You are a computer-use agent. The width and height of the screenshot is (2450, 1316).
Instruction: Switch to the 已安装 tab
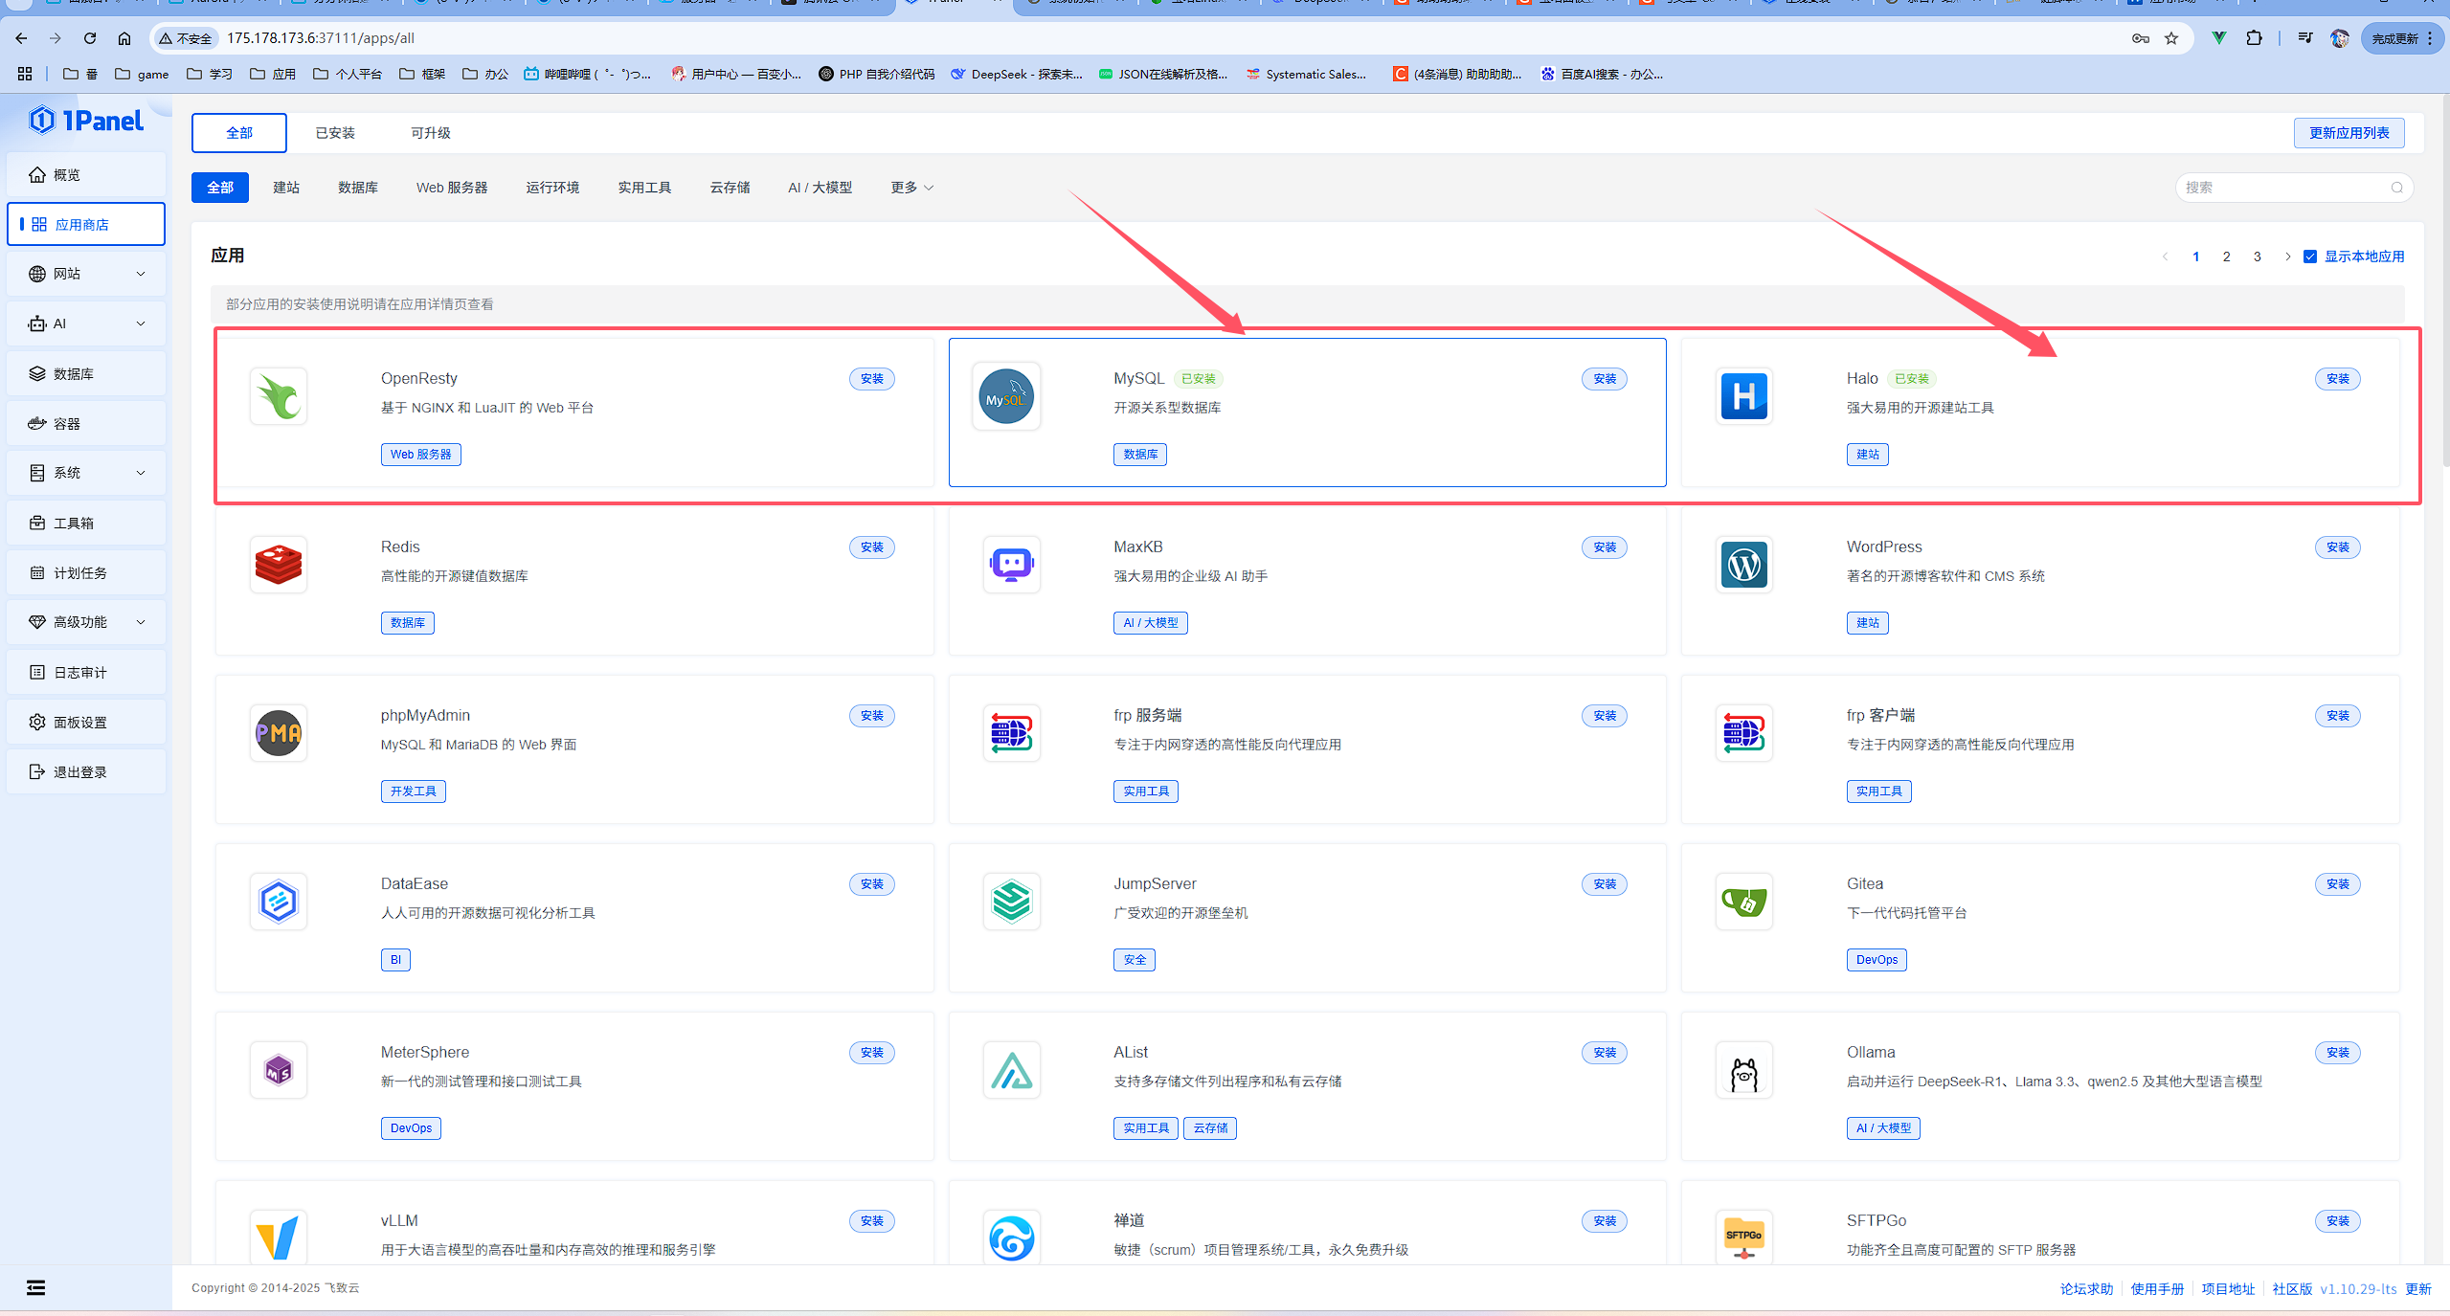[335, 133]
